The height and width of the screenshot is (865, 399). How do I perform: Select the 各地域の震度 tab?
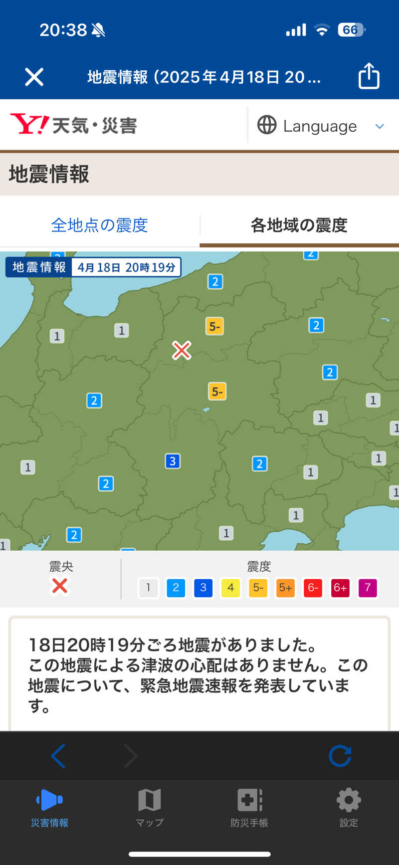(299, 225)
